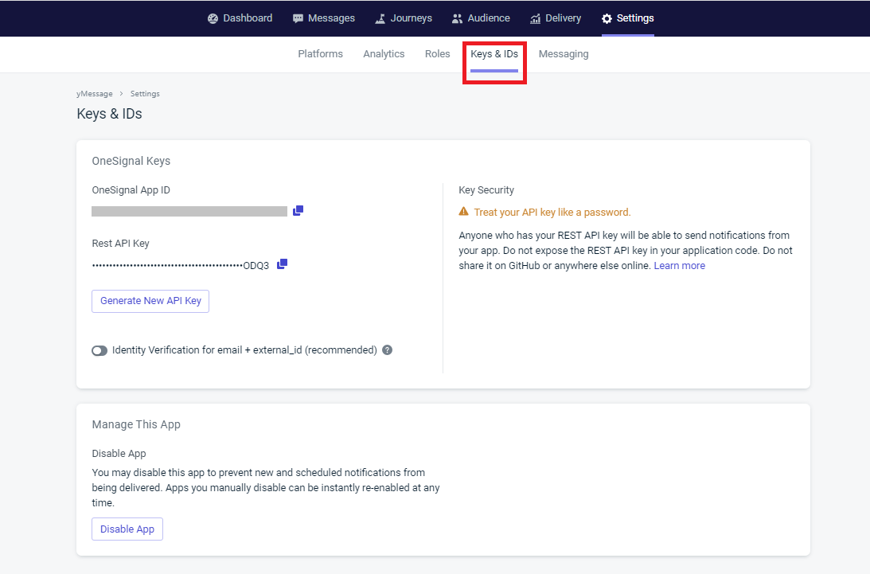Switch to the Audience section

[481, 18]
